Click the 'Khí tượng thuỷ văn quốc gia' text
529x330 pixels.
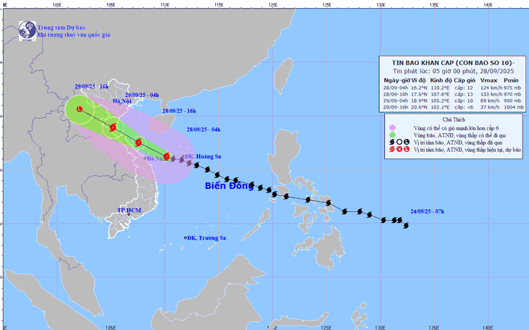[73, 35]
